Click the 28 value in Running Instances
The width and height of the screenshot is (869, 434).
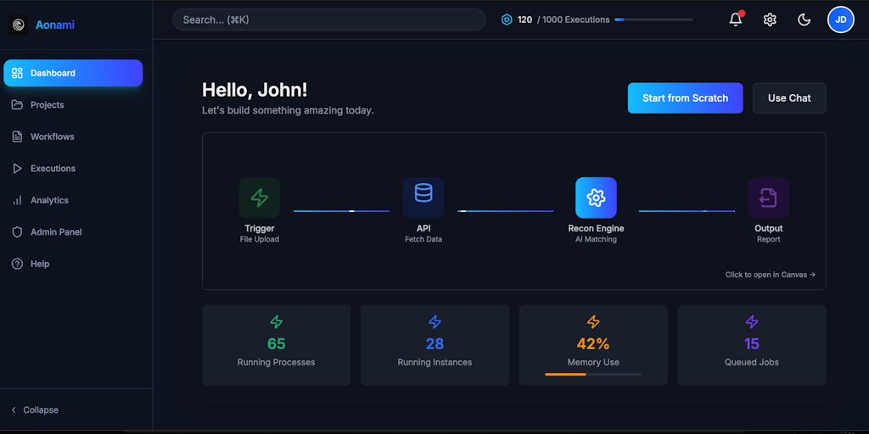point(434,344)
